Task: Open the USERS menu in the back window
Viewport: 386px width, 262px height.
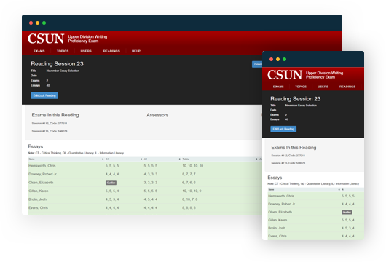Action: click(x=86, y=51)
